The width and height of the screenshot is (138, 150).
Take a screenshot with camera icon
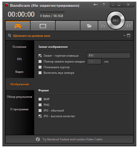point(103,26)
